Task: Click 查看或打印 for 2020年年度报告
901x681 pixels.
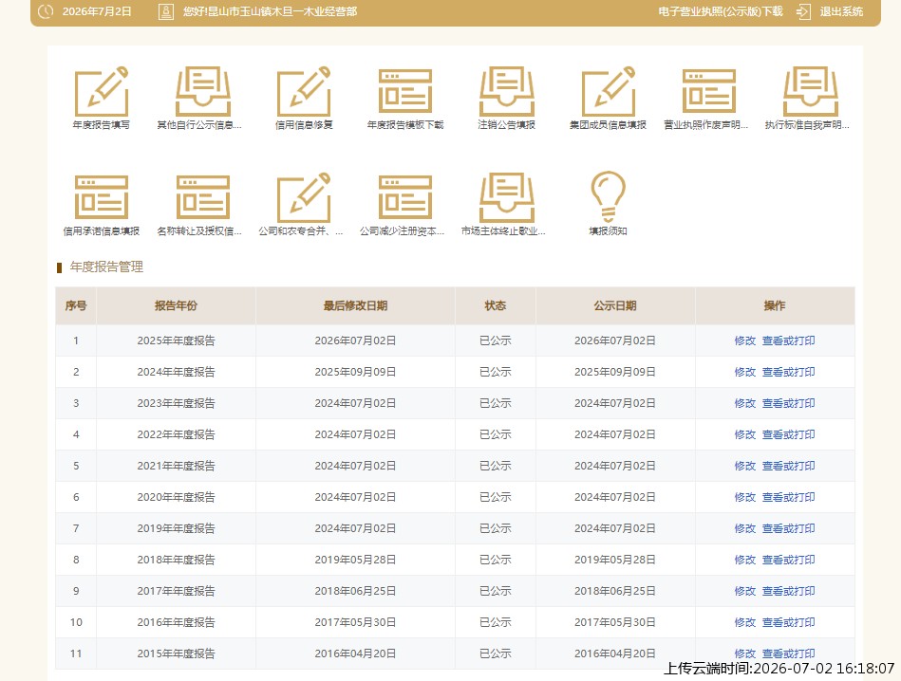Action: point(788,497)
